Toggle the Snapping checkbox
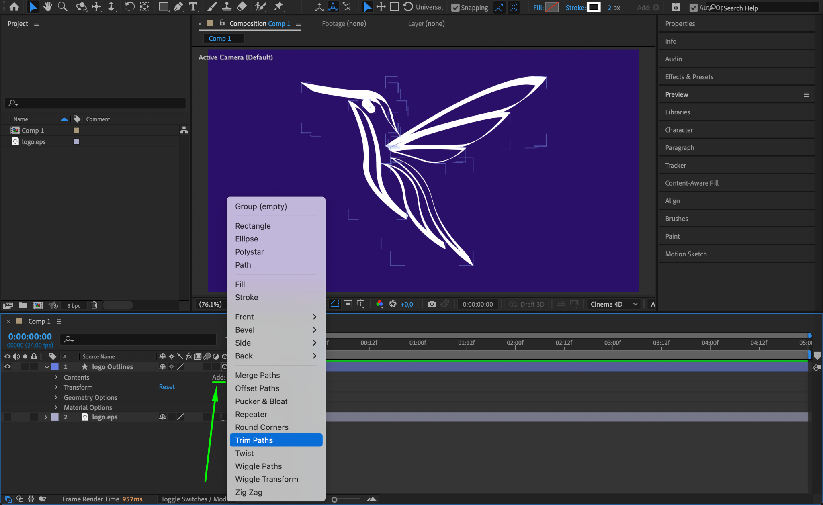This screenshot has width=823, height=505. coord(455,8)
